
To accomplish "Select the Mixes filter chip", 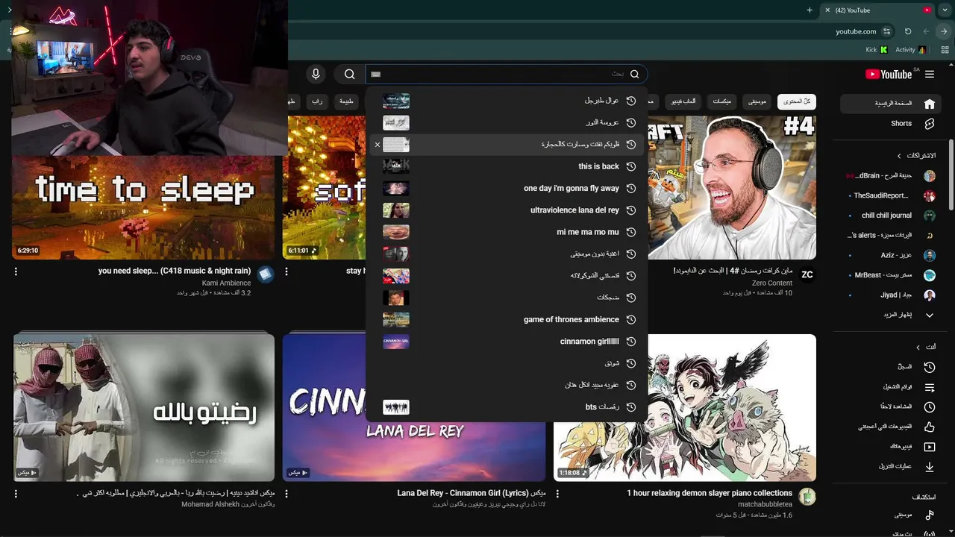I will (721, 101).
